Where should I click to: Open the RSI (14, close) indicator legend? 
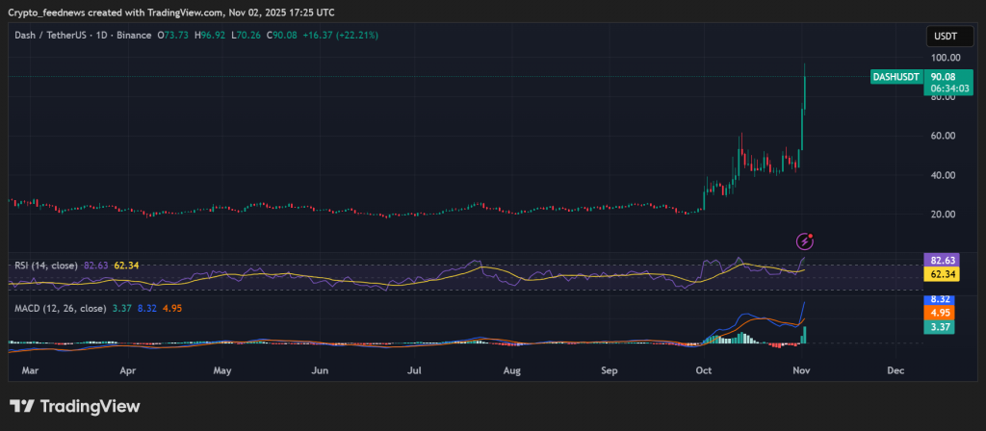[46, 266]
